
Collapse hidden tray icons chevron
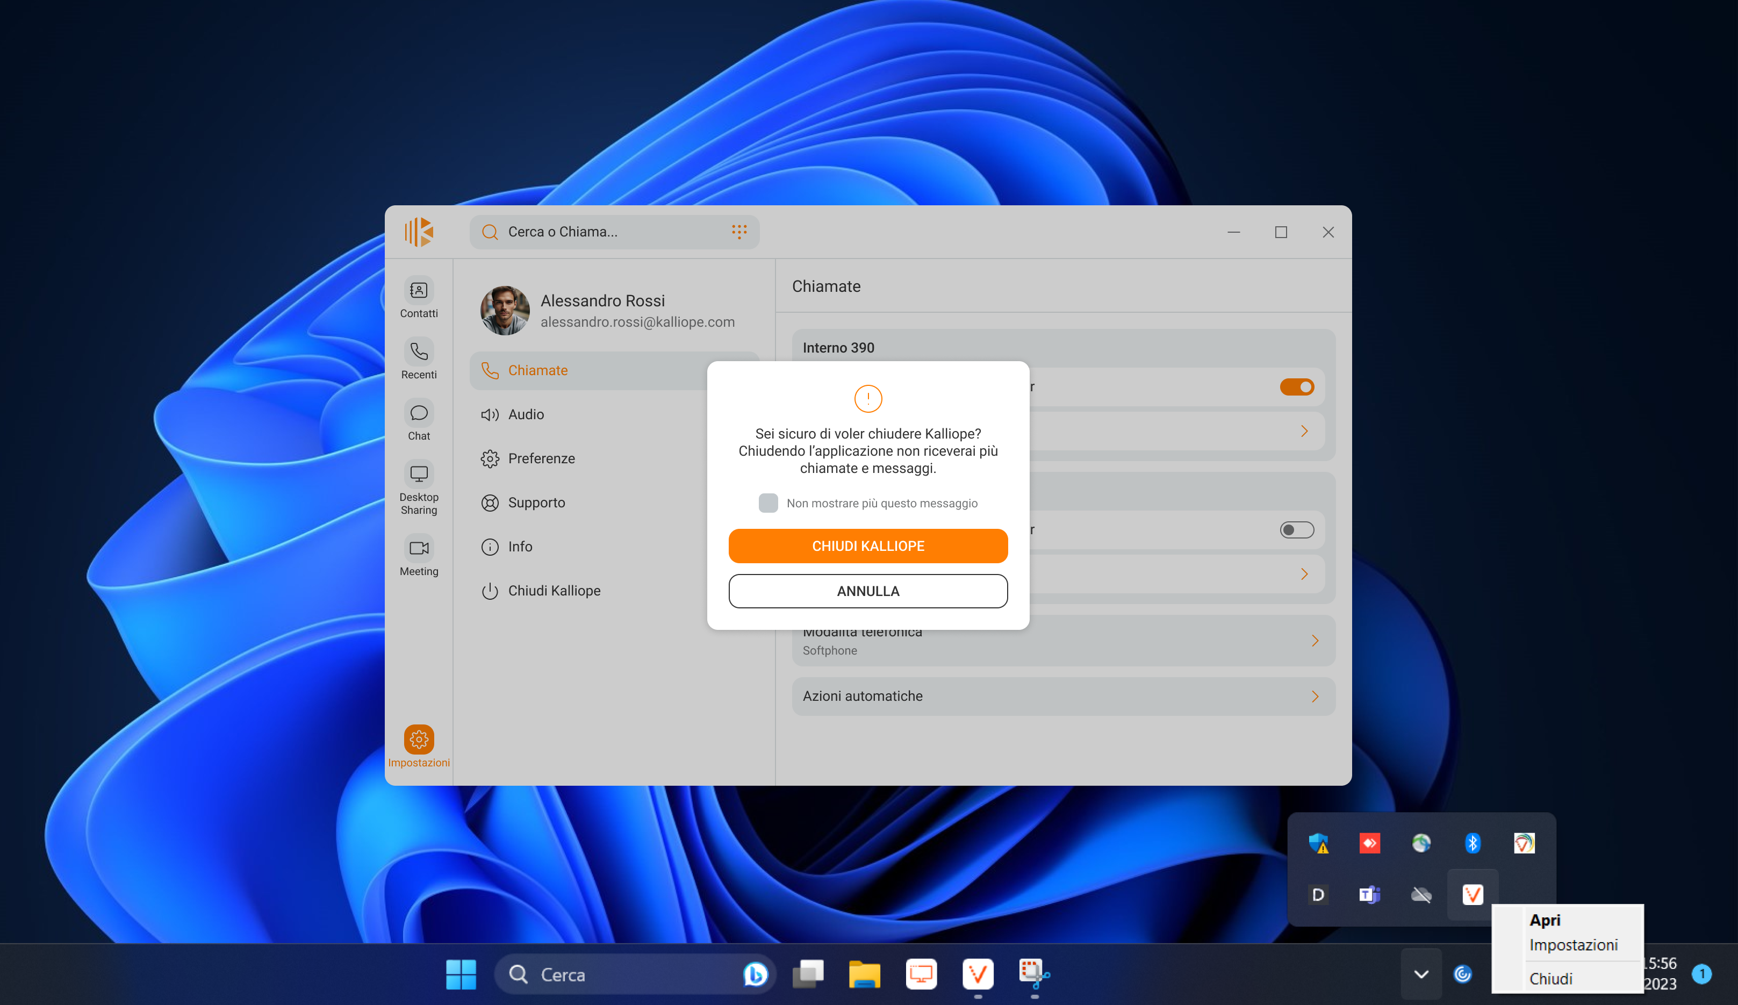click(1421, 975)
